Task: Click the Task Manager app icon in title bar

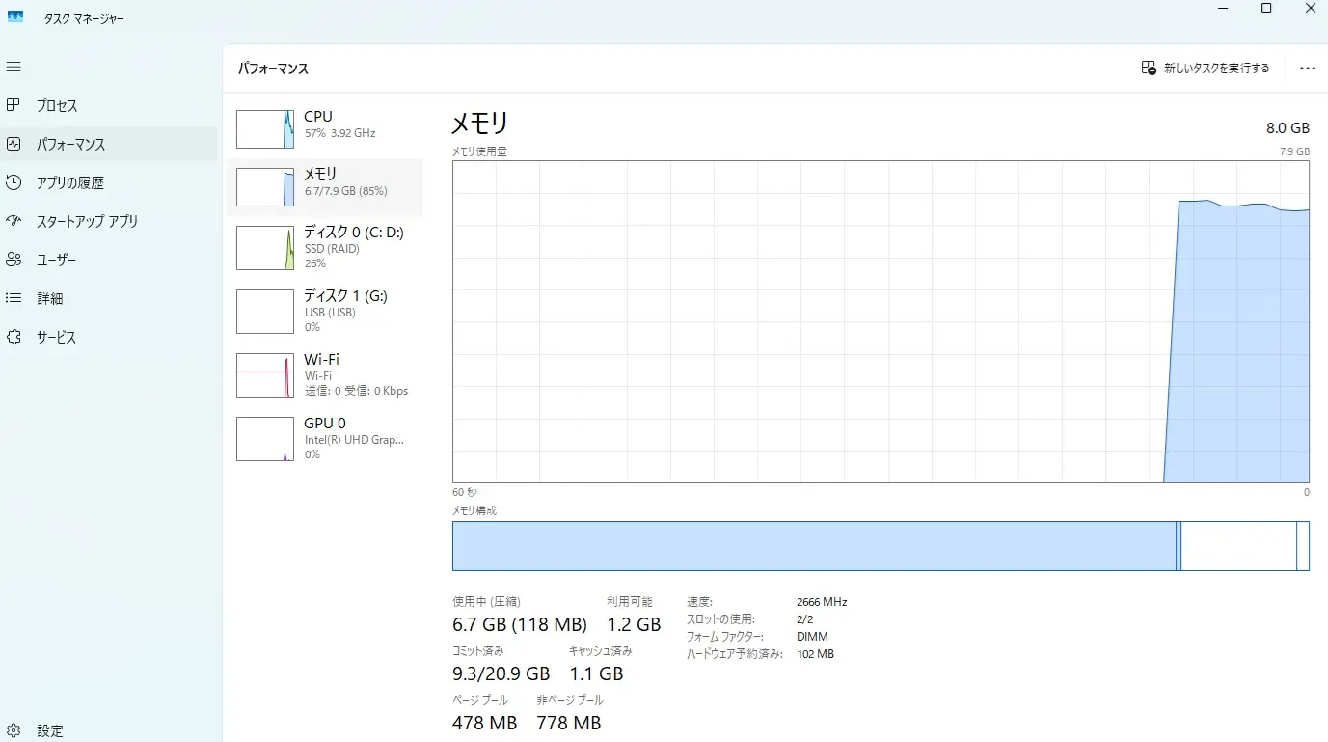Action: tap(14, 18)
